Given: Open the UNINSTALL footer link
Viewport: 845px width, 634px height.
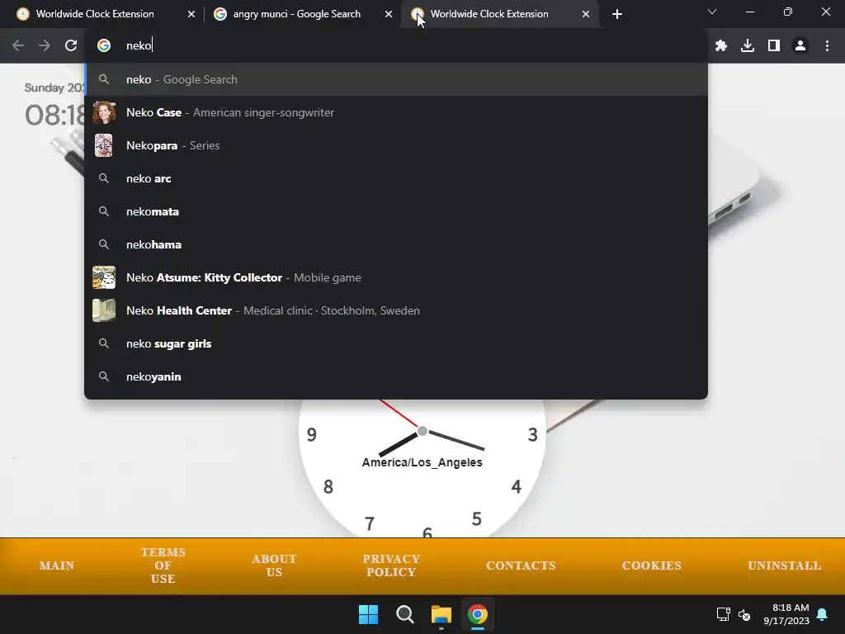Looking at the screenshot, I should [784, 565].
